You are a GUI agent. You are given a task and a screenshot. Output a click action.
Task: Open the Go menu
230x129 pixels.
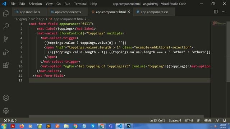tap(59, 4)
